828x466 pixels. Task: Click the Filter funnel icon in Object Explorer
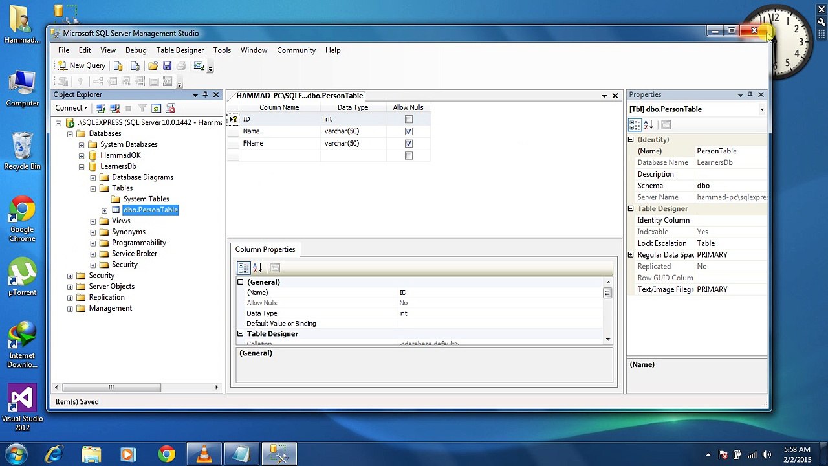coord(142,108)
